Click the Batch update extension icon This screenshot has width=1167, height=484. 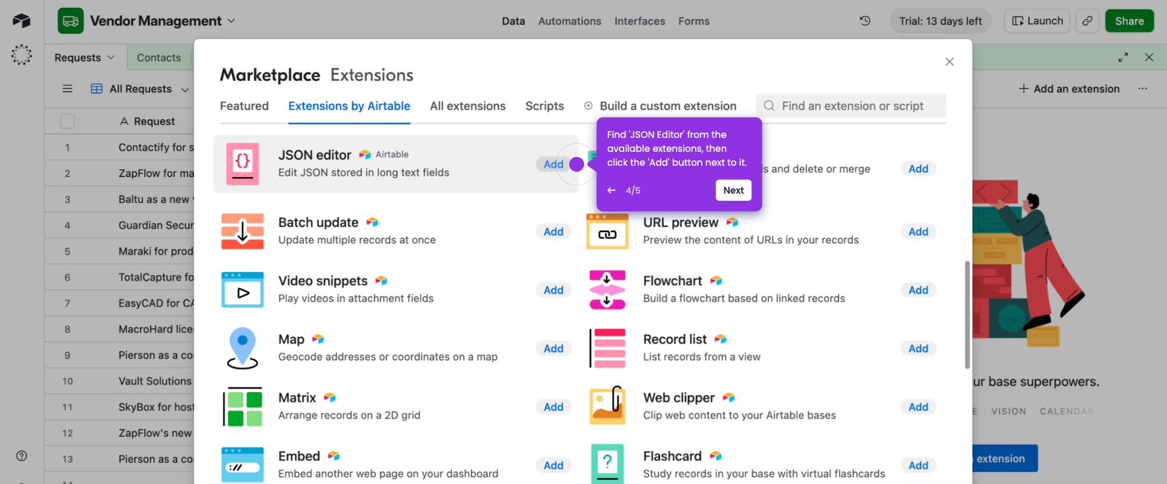click(x=243, y=231)
